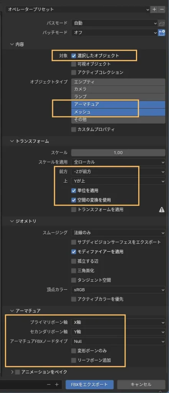The width and height of the screenshot is (169, 393).
Task: Select その他 object type
Action: coord(118,120)
